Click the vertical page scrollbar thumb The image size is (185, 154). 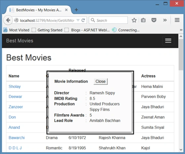click(181, 54)
